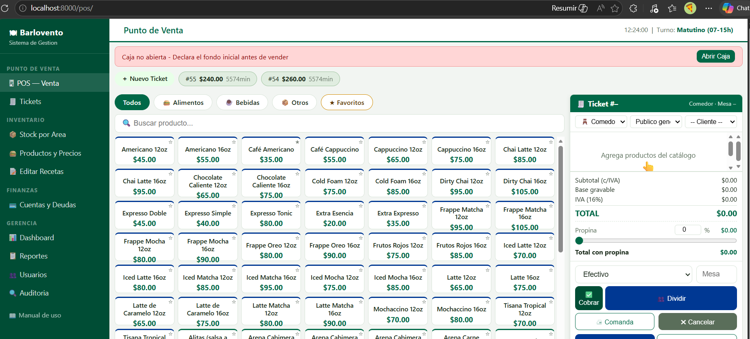Click the Propina percent number field
The height and width of the screenshot is (339, 750).
click(x=688, y=230)
